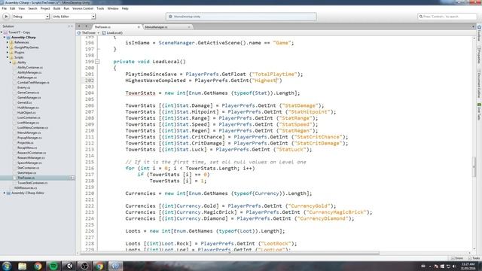Expand the GooglePlayGames folder
The width and height of the screenshot is (482, 271).
coord(8,47)
